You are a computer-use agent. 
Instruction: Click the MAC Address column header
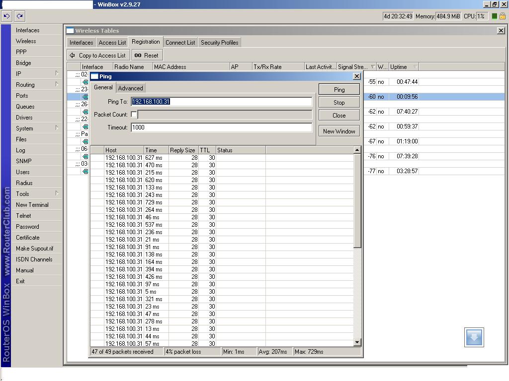[191, 67]
